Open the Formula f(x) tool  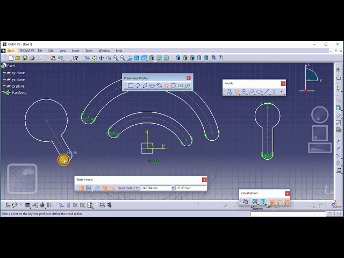(8, 205)
